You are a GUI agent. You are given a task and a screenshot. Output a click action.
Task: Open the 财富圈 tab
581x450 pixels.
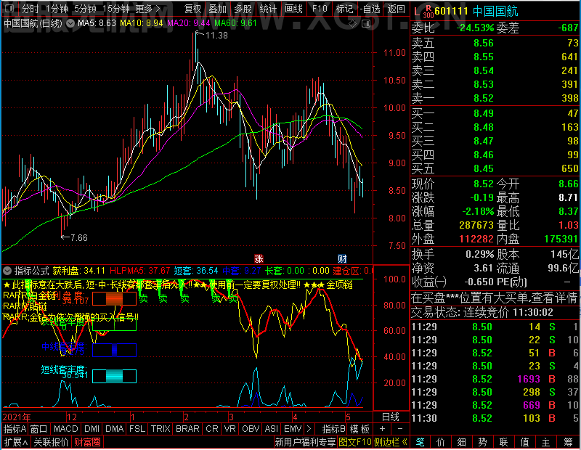pos(87,442)
